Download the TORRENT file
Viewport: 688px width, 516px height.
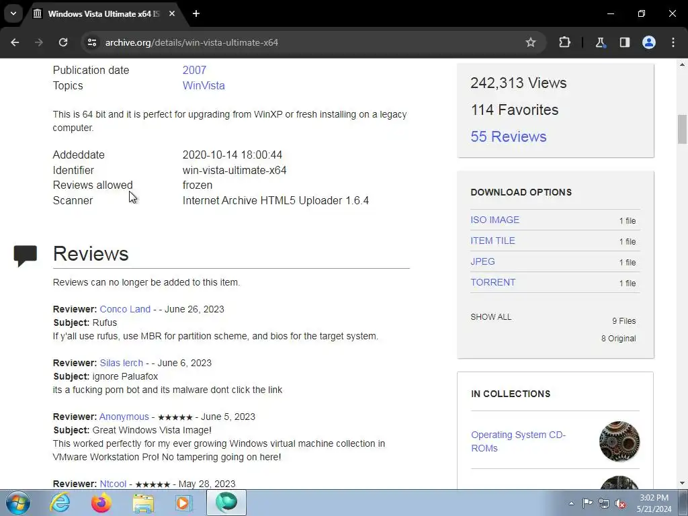492,283
